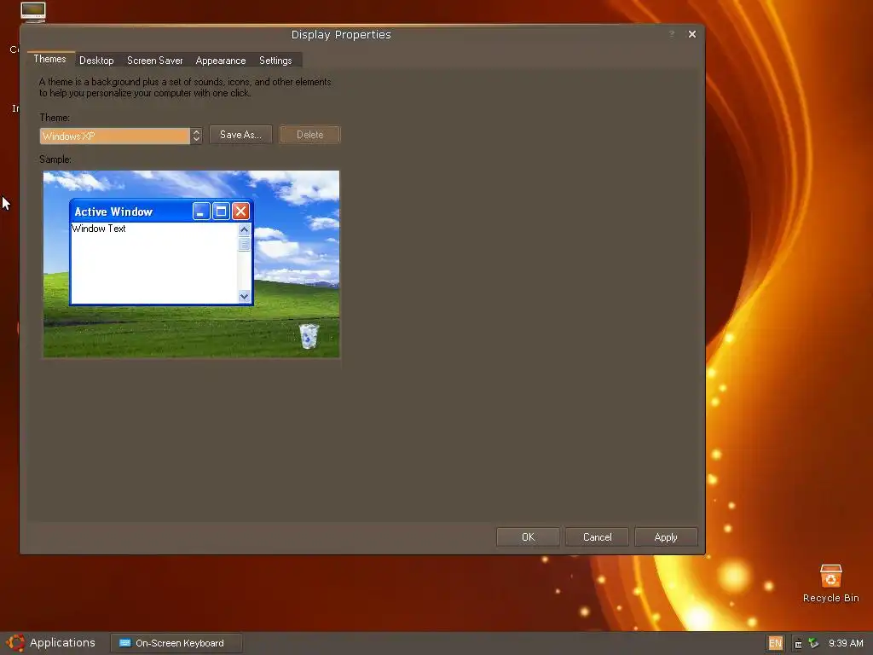
Task: Click the Display Properties title bar
Action: coord(341,34)
